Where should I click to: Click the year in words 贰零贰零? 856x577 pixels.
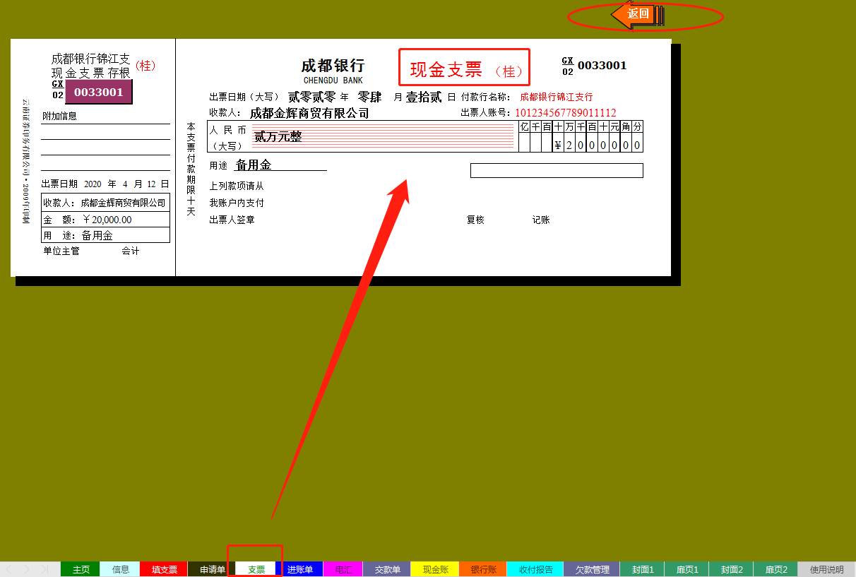[x=311, y=97]
